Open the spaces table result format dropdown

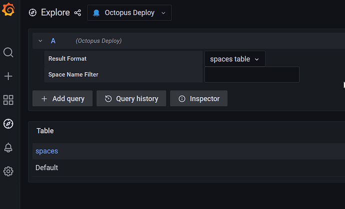[x=235, y=59]
